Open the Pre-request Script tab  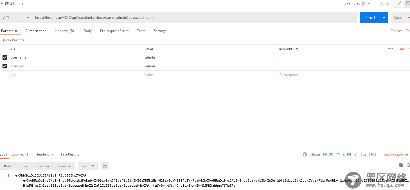pos(114,31)
